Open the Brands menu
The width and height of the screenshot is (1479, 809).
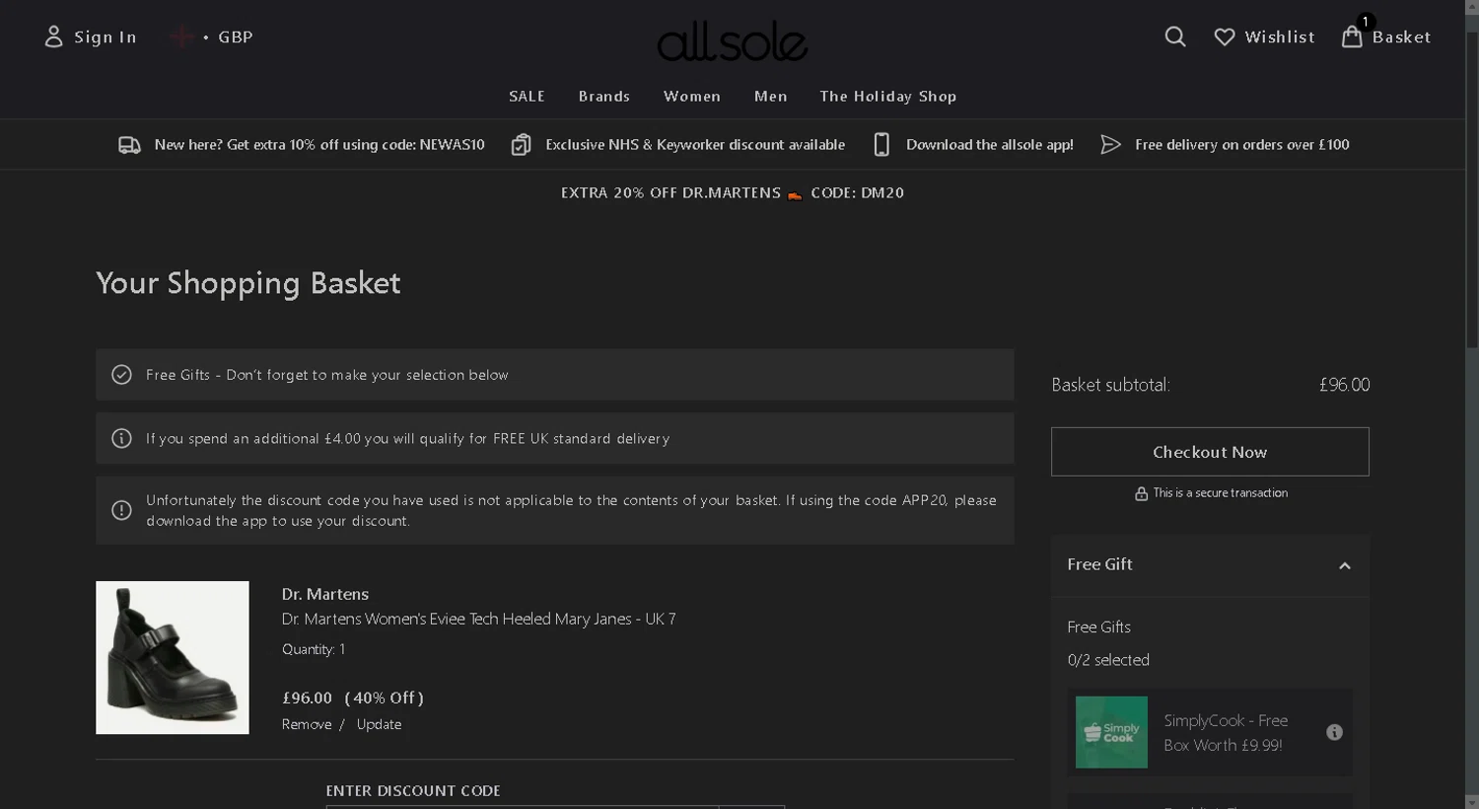604,96
